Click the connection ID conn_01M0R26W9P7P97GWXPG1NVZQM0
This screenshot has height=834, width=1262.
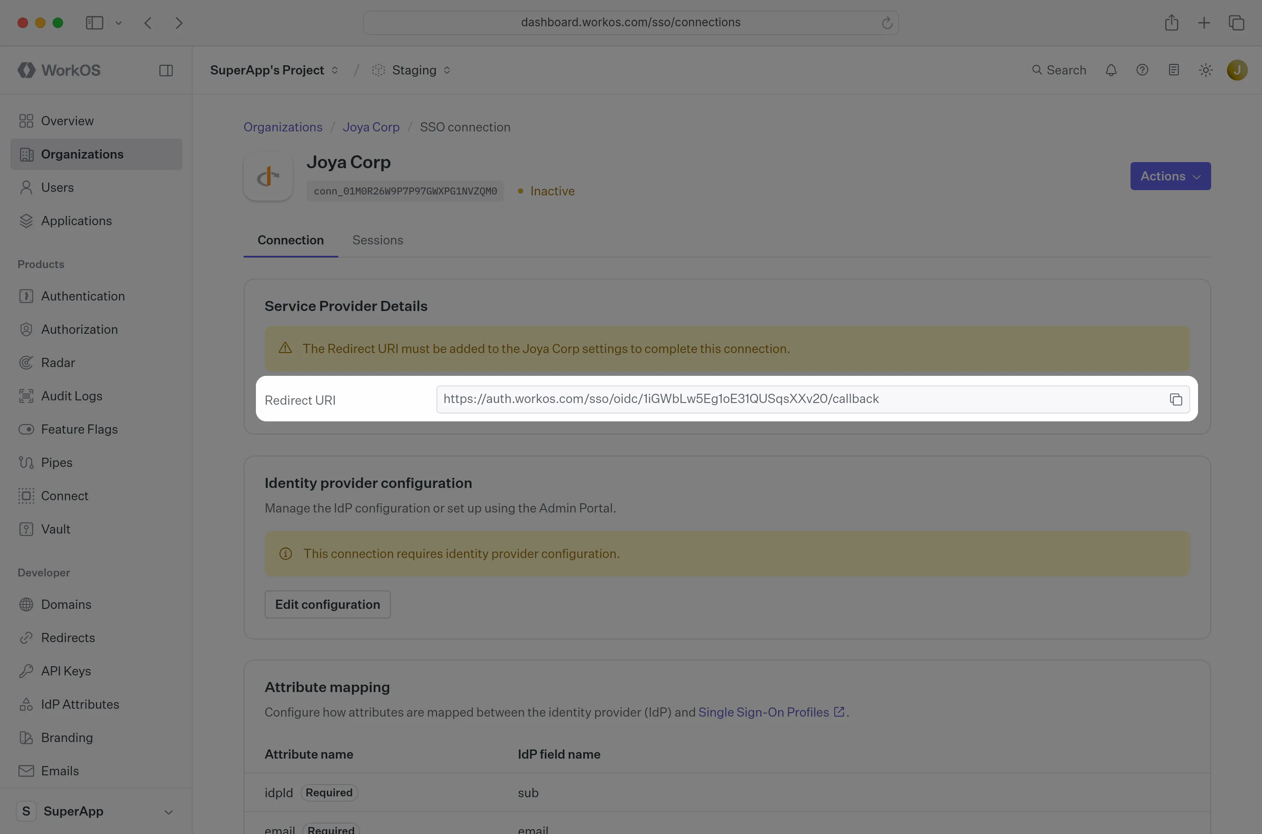[405, 191]
